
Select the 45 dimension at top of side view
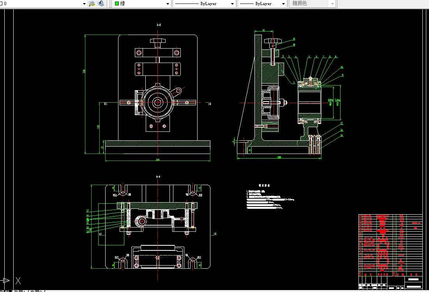[263, 30]
